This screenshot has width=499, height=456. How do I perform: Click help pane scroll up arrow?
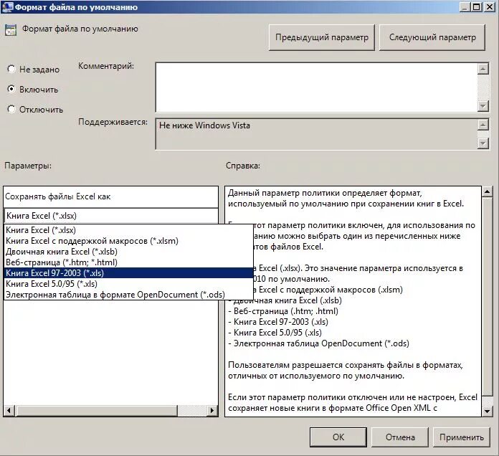point(487,191)
